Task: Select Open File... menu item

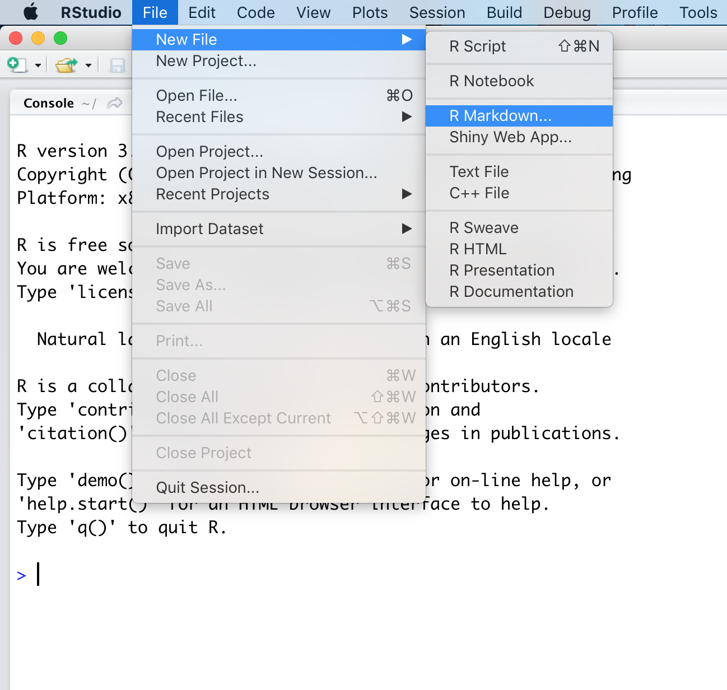Action: (x=279, y=96)
